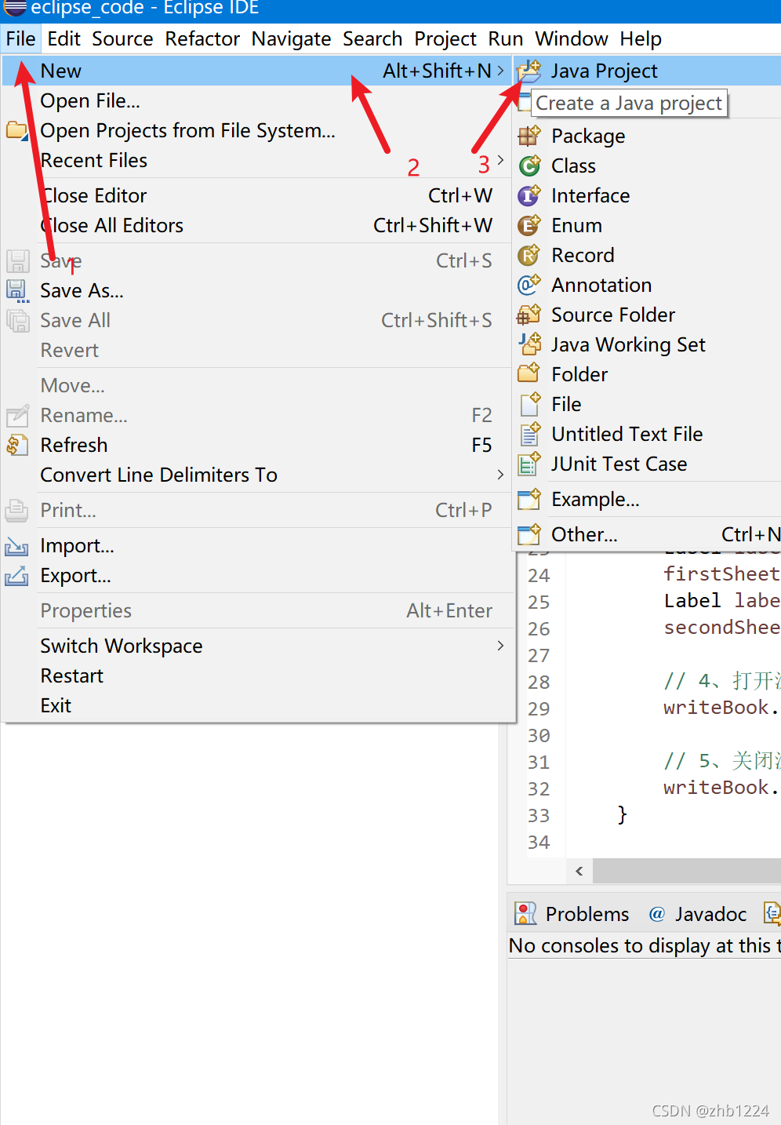
Task: Expand Convert Line Delimiters To submenu arrow
Action: (500, 475)
